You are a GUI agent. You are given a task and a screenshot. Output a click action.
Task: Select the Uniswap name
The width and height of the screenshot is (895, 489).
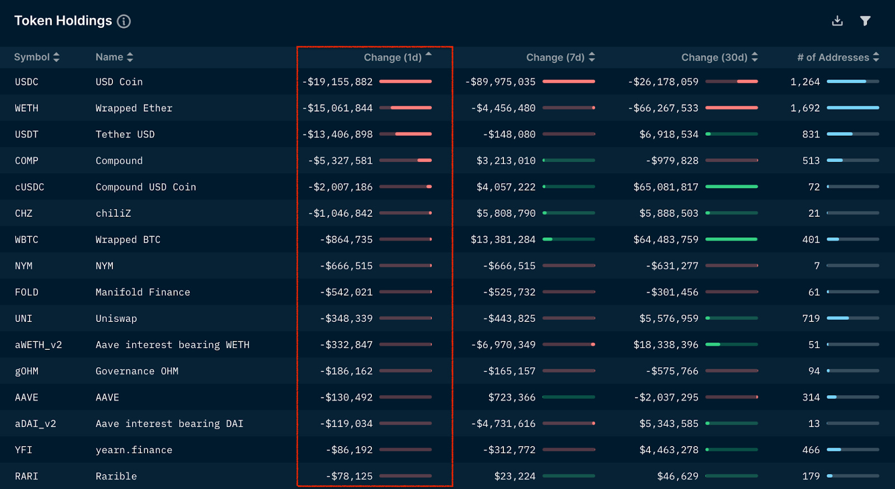tap(116, 318)
